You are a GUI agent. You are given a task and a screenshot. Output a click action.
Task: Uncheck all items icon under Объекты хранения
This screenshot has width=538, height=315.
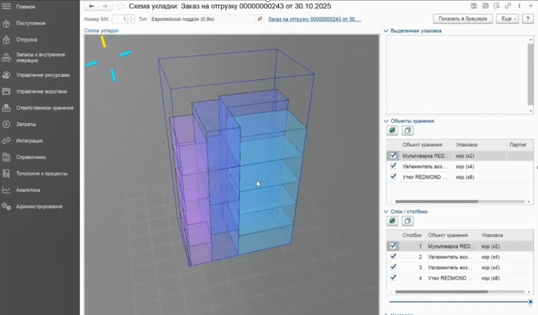(x=407, y=130)
